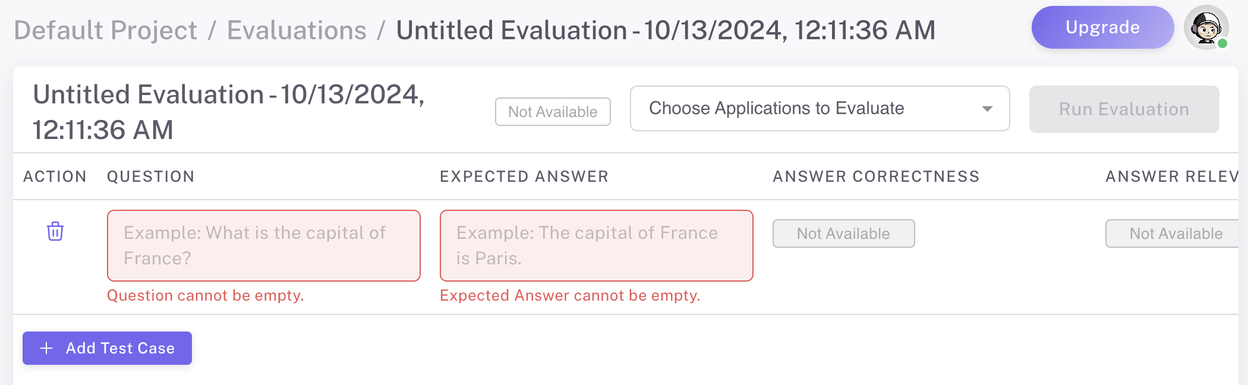Click the Answer Correctness Not Available badge
Viewport: 1248px width, 385px height.
(843, 233)
